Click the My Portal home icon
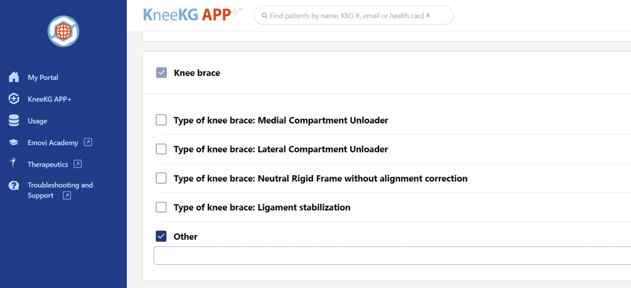This screenshot has width=631, height=288. coord(14,77)
